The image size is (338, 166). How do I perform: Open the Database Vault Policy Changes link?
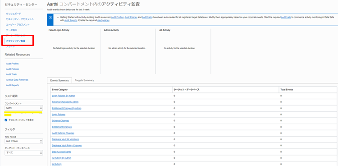[x=67, y=146]
